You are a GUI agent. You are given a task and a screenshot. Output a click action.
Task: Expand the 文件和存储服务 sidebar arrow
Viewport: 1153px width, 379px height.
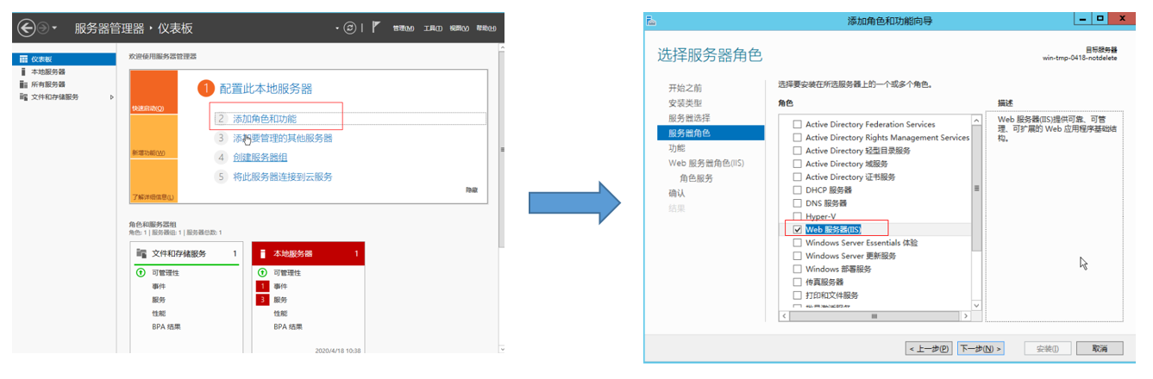[111, 96]
